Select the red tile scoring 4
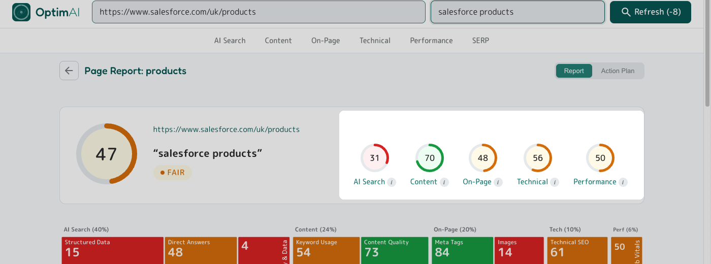Screen dimensions: 711x264 point(264,250)
